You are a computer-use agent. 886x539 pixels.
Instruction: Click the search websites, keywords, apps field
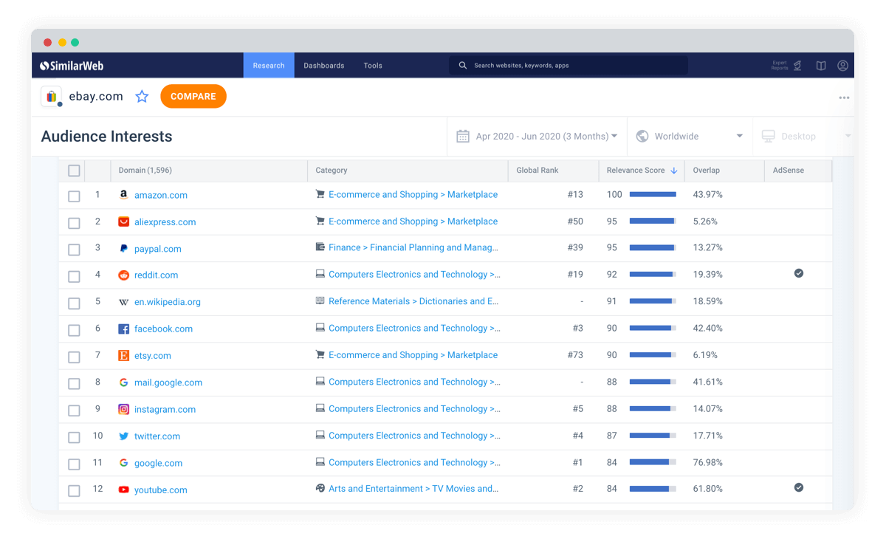(x=569, y=66)
